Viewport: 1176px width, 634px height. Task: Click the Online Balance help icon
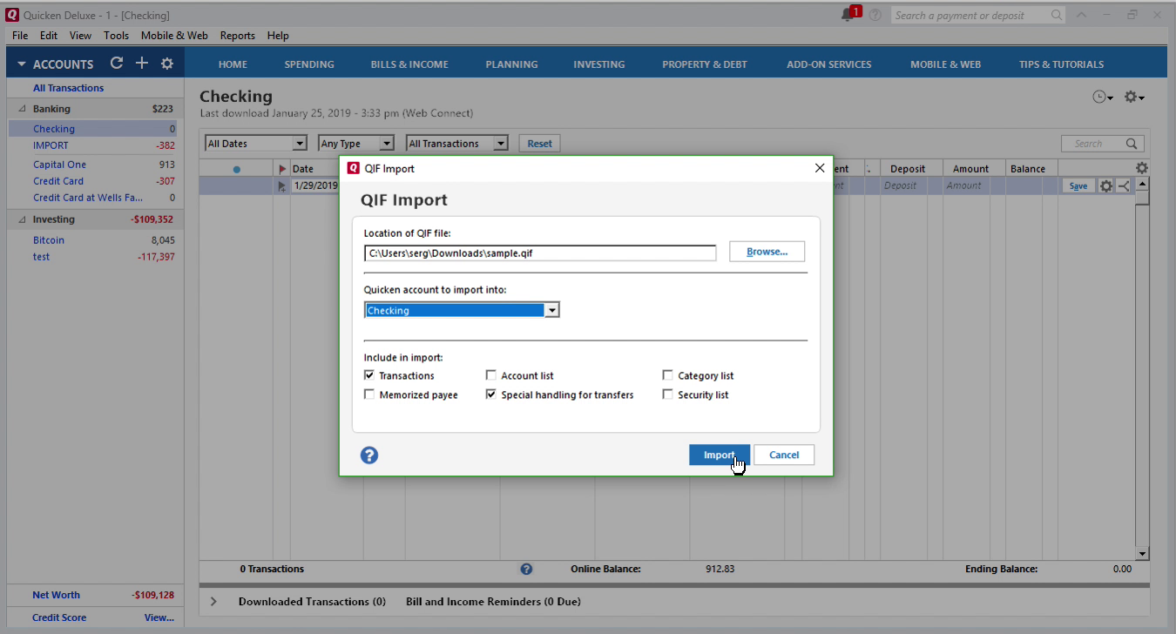point(526,569)
